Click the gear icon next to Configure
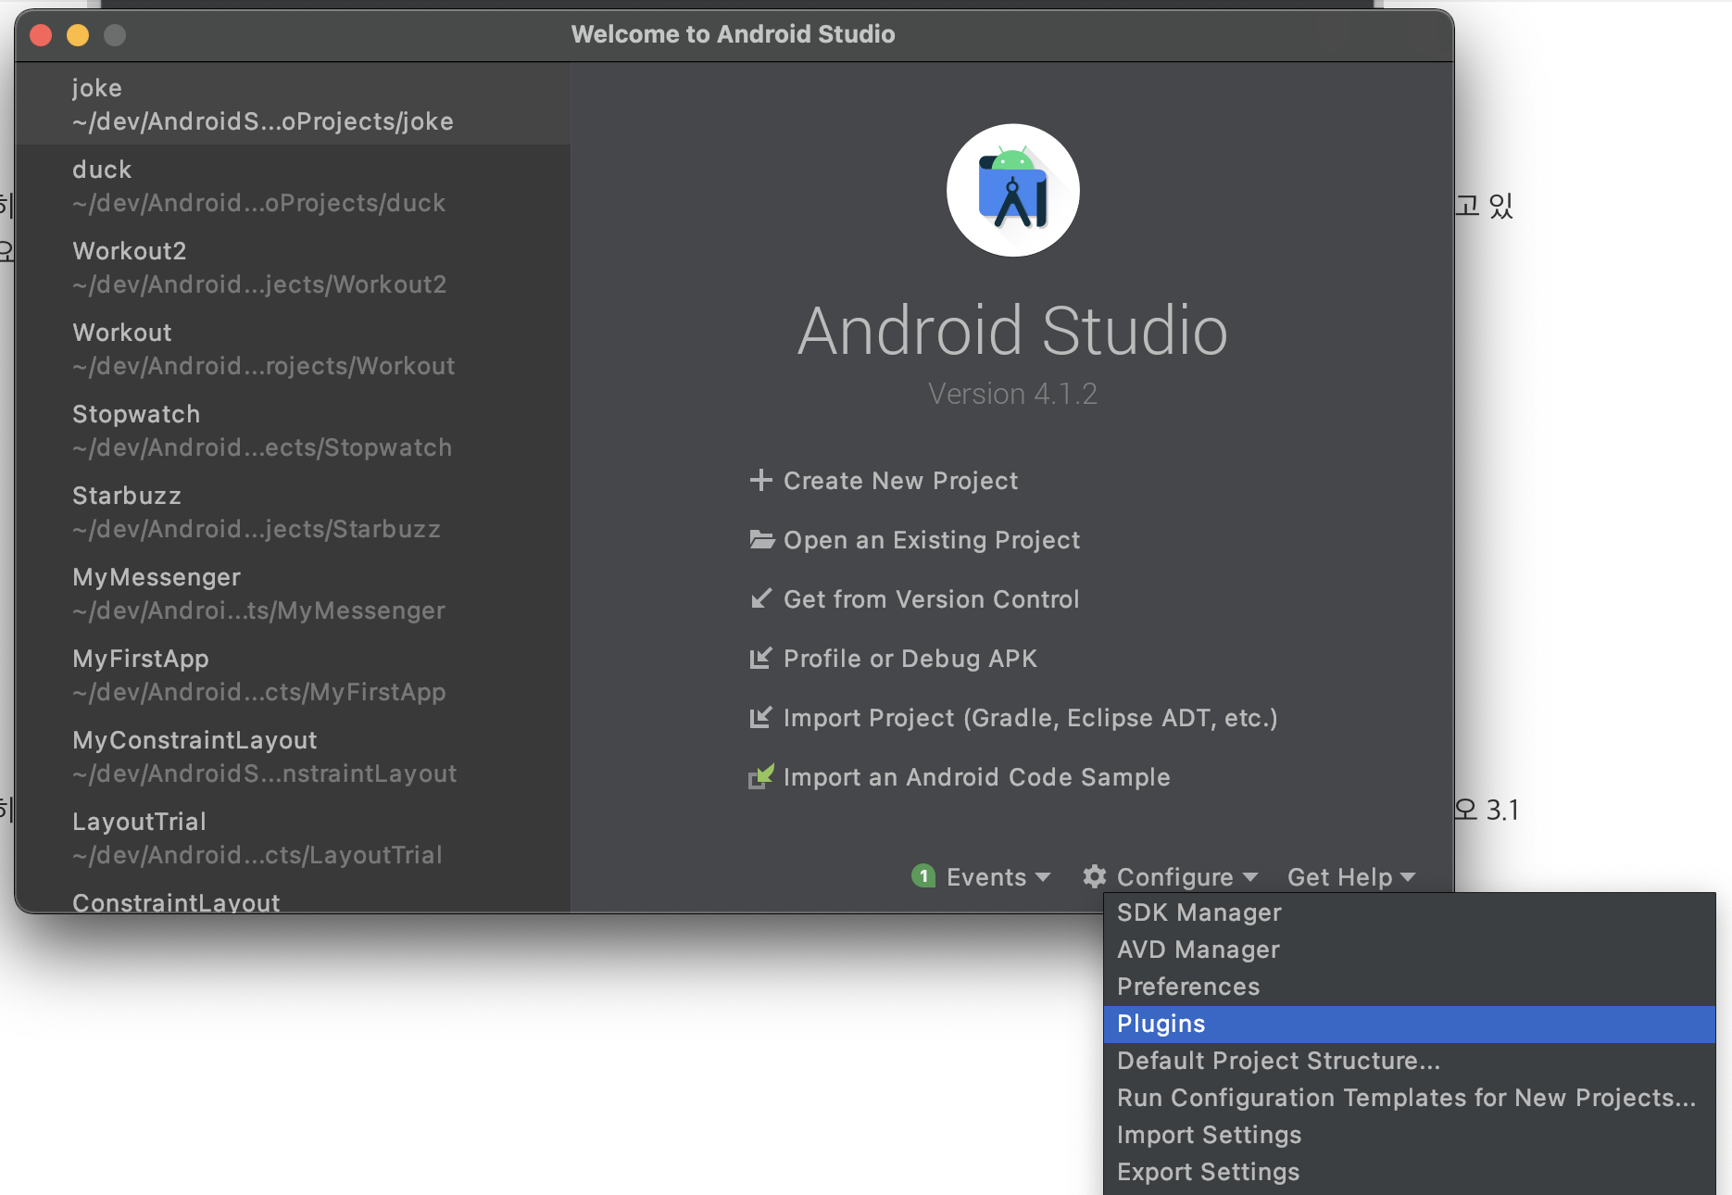This screenshot has width=1732, height=1195. point(1095,876)
